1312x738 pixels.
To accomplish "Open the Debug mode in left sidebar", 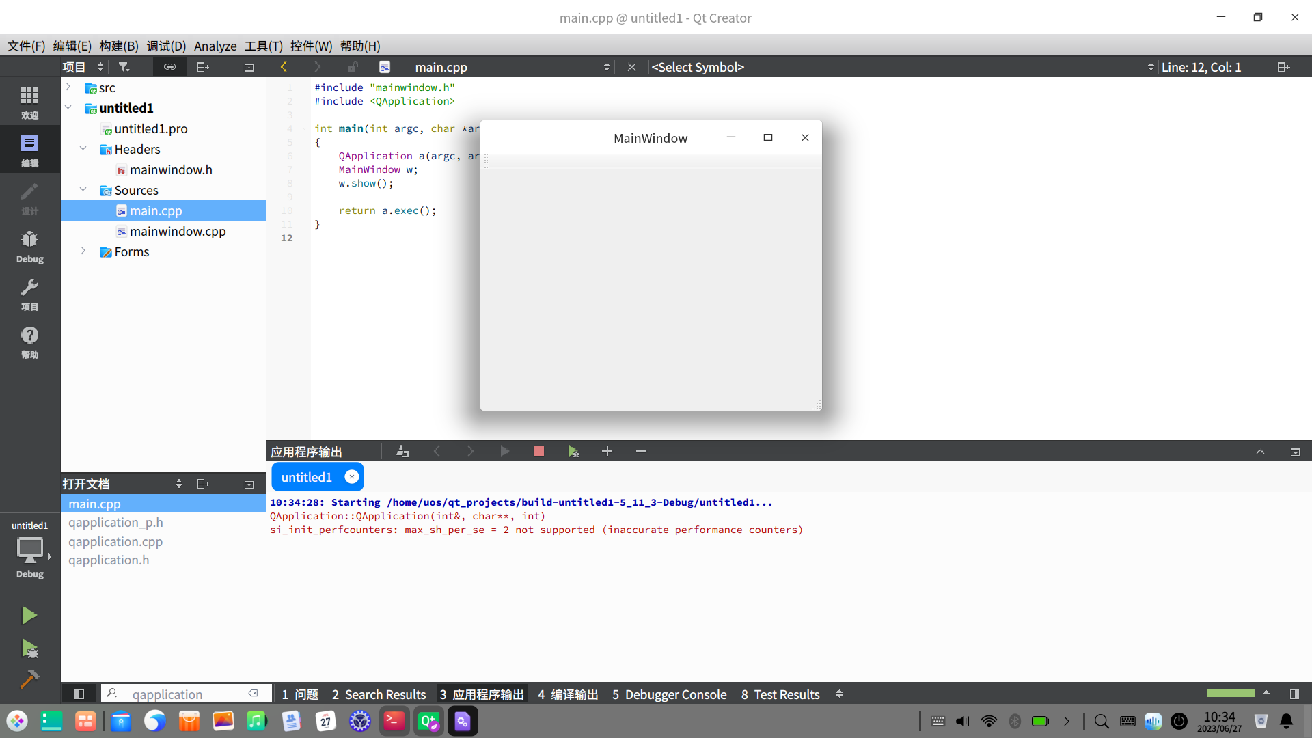I will tap(29, 246).
